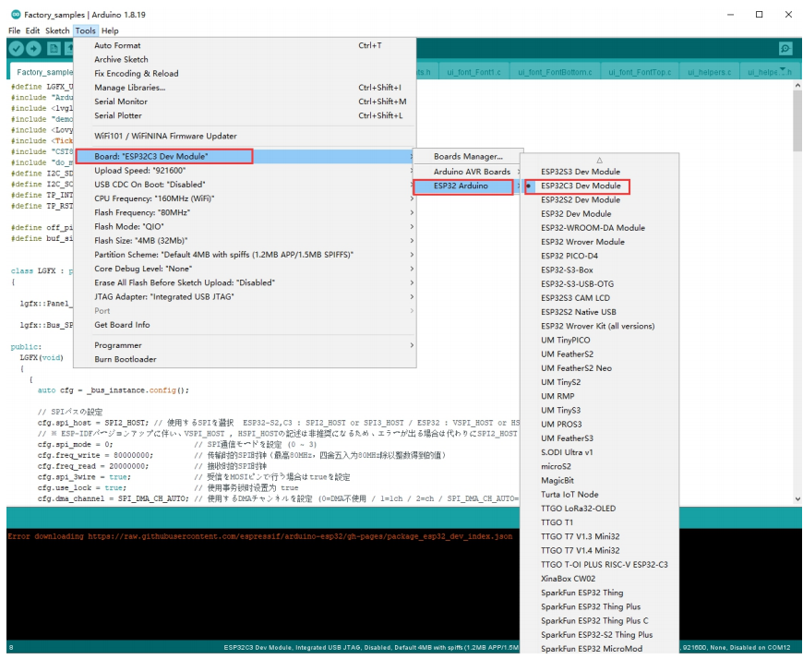Select Archive Sketch menu entry
This screenshot has height=659, width=803.
(x=245, y=59)
